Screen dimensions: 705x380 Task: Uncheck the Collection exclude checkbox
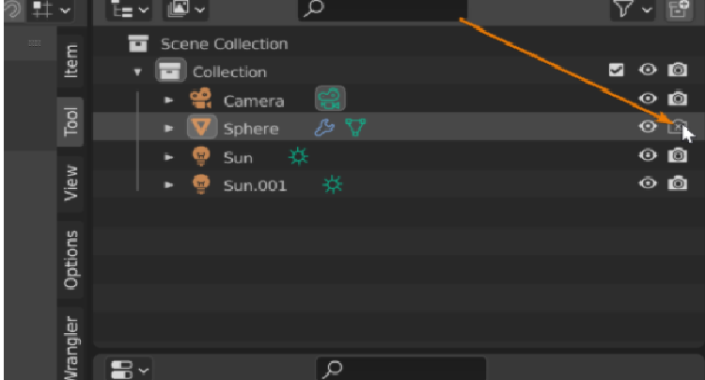617,71
